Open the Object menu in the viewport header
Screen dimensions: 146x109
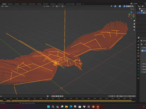click(6, 6)
